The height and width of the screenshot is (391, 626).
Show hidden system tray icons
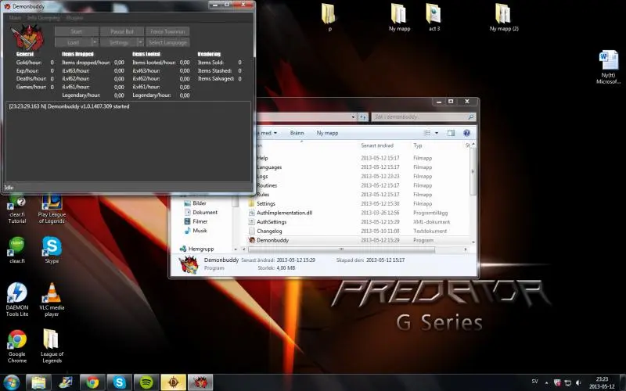tap(546, 382)
